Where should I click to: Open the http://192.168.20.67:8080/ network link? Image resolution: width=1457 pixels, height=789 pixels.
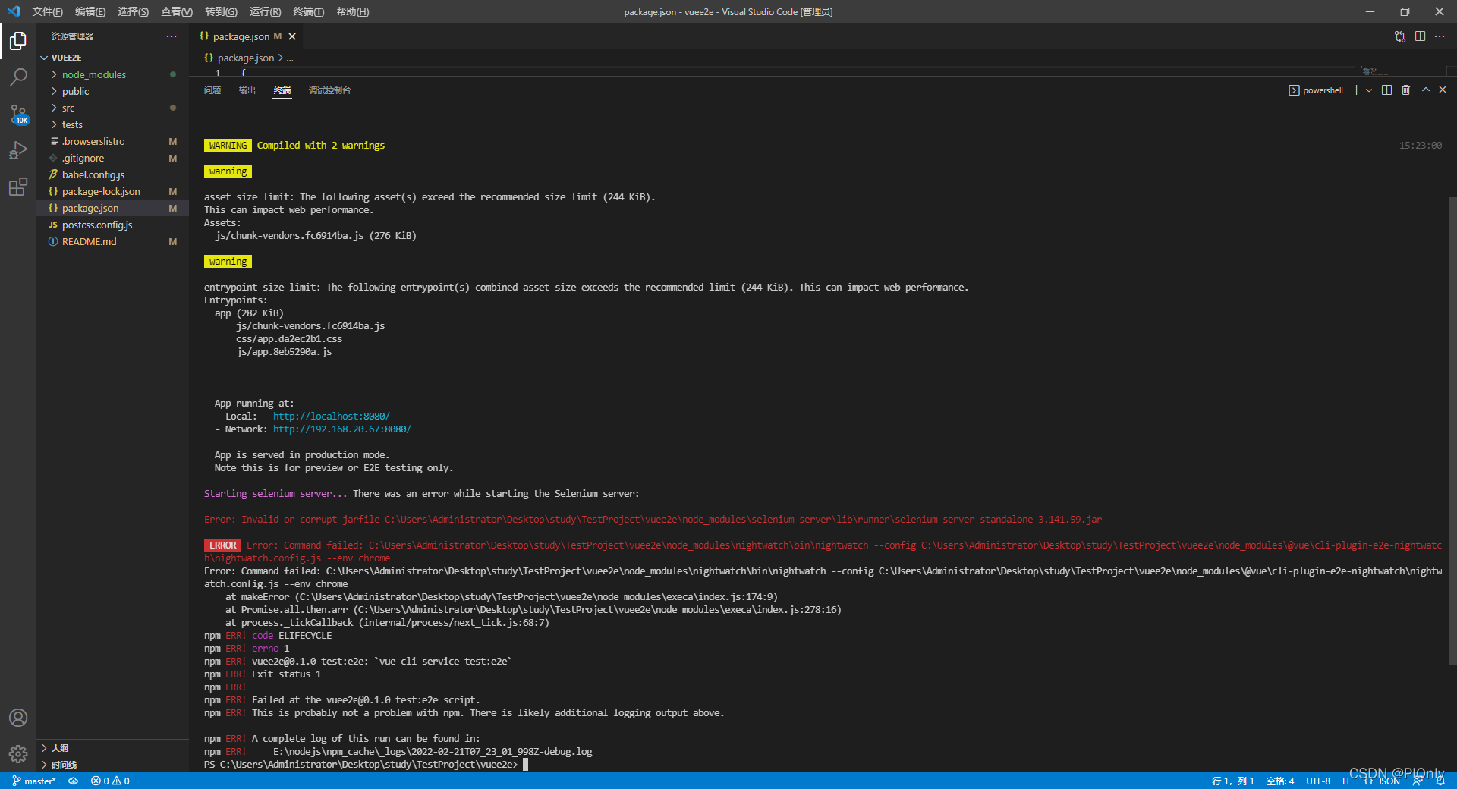click(341, 429)
